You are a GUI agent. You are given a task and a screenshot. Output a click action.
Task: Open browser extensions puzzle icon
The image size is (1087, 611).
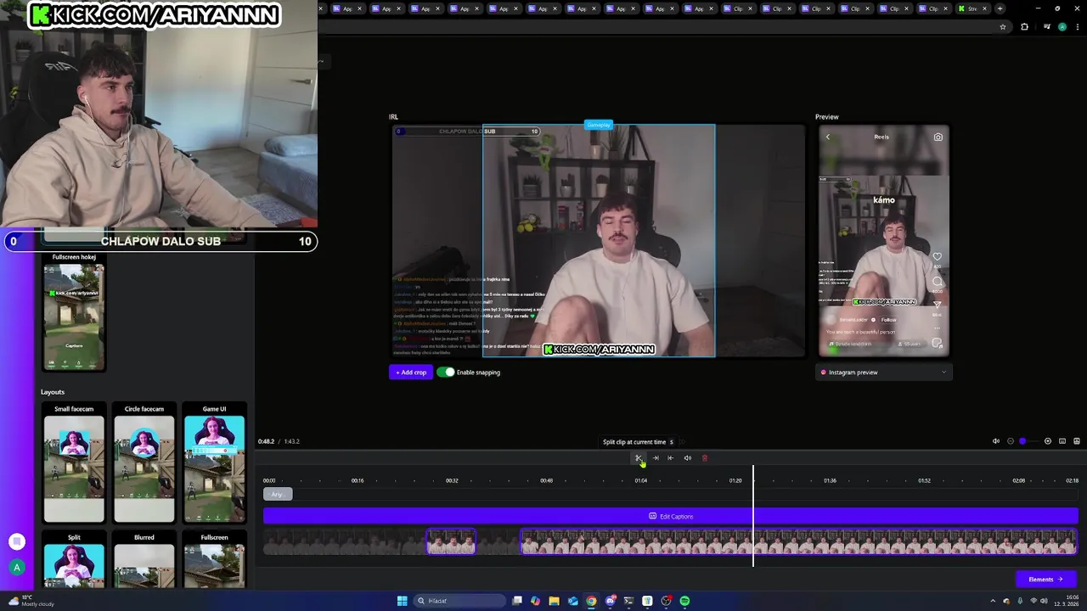[x=1024, y=26]
